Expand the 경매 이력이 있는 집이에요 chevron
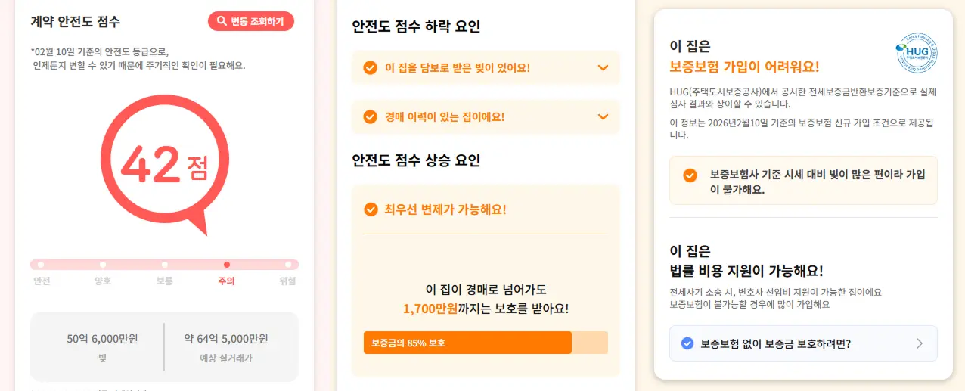 click(603, 116)
